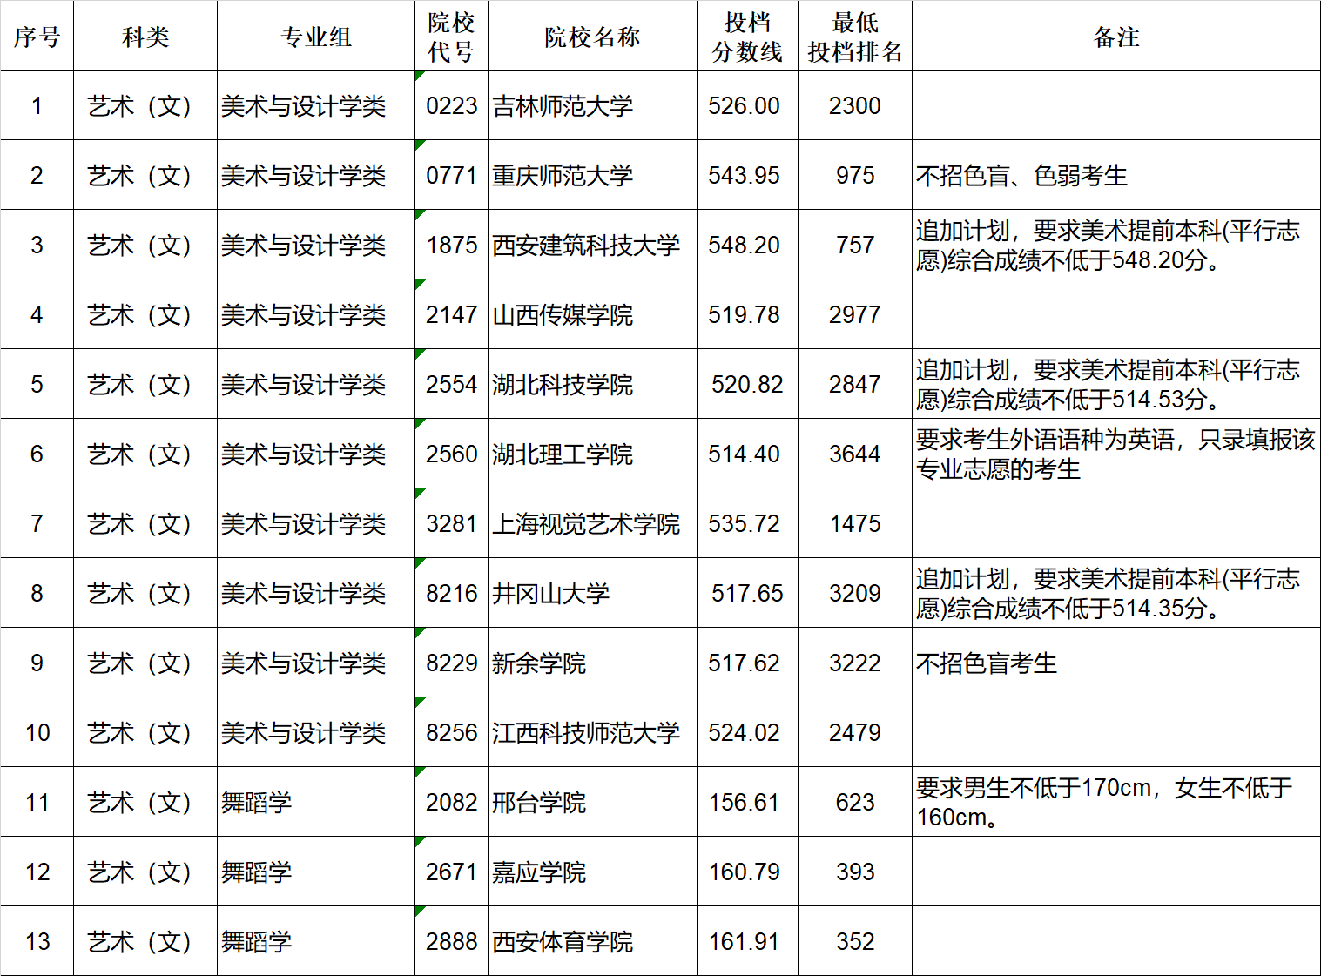The height and width of the screenshot is (976, 1321).
Task: Select score cell 517.62
Action: pos(747,663)
